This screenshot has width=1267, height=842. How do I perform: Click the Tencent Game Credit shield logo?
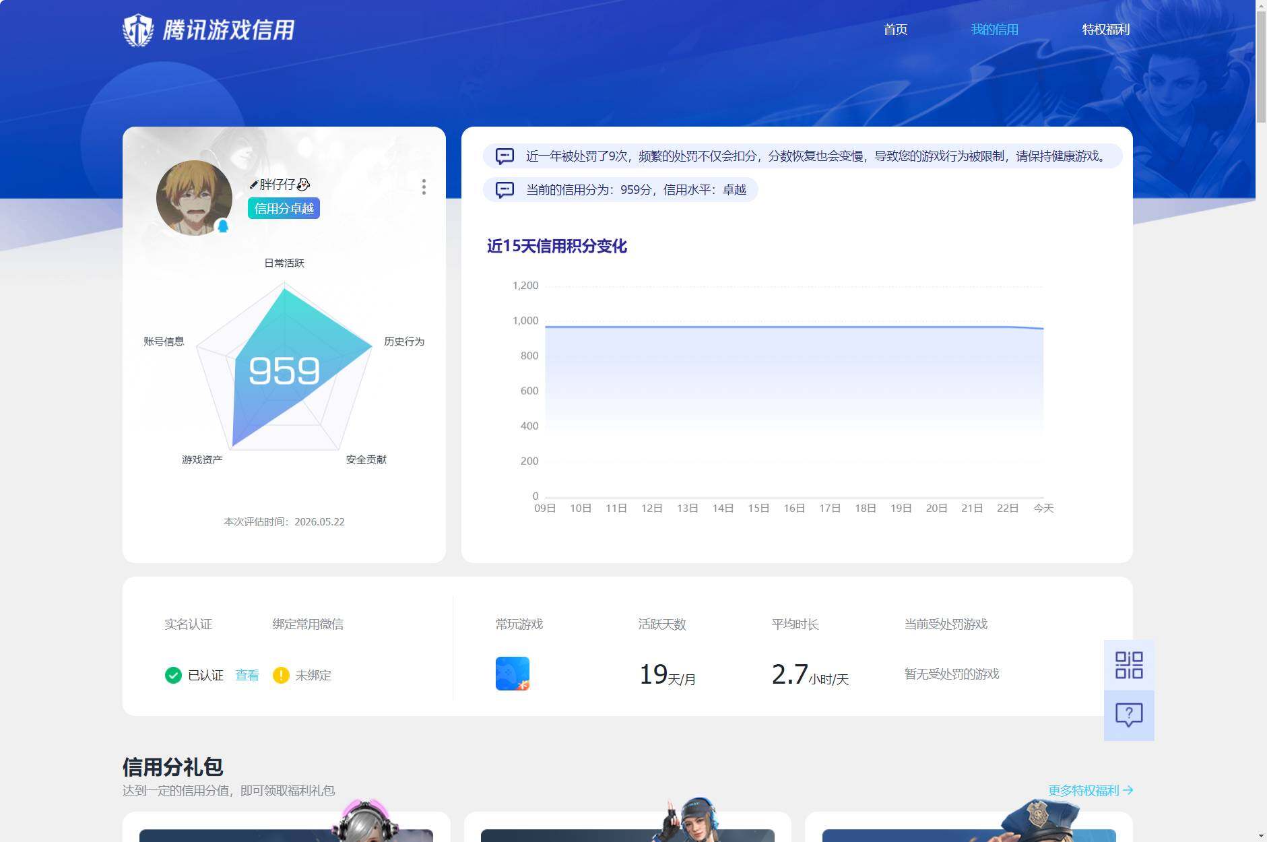138,30
